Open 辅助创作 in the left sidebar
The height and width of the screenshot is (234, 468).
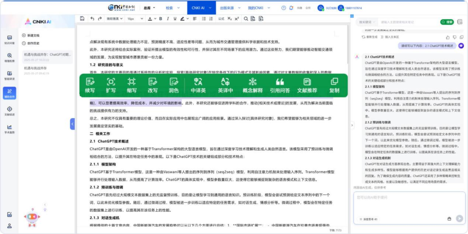tap(9, 93)
